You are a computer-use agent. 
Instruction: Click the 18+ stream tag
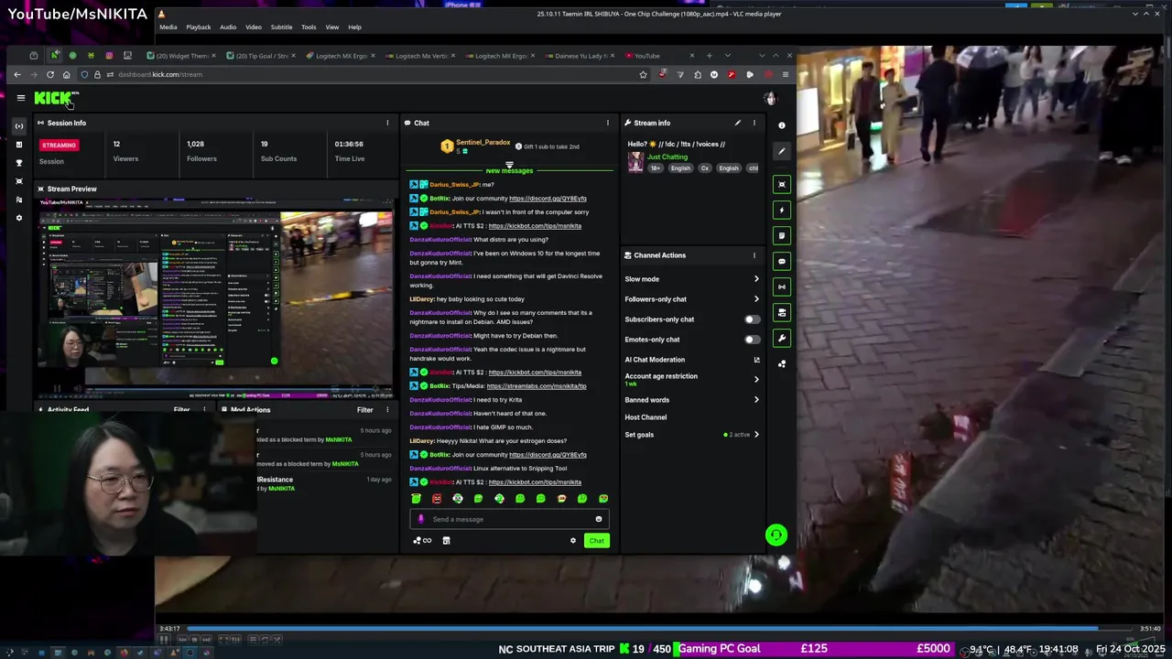pyautogui.click(x=656, y=168)
